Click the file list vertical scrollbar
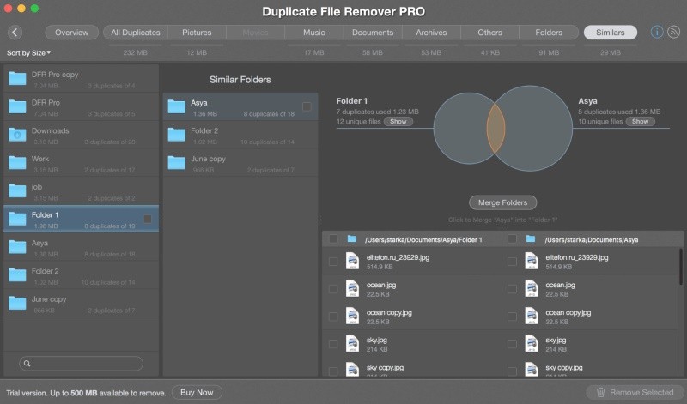This screenshot has height=404, width=687. click(680, 267)
